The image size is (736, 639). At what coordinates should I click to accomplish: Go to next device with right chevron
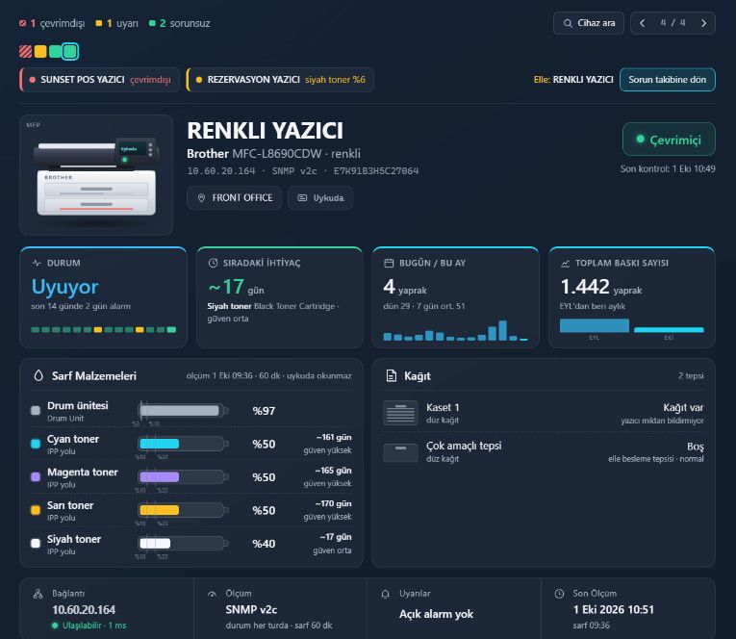pos(703,23)
